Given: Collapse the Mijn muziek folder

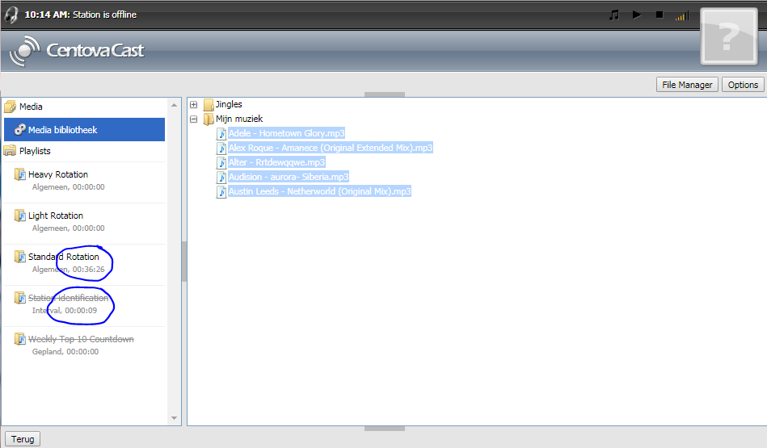Looking at the screenshot, I should coord(194,119).
